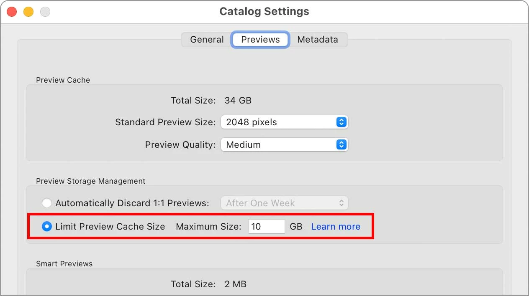The width and height of the screenshot is (529, 296).
Task: Click the gray zoom window button
Action: click(45, 12)
